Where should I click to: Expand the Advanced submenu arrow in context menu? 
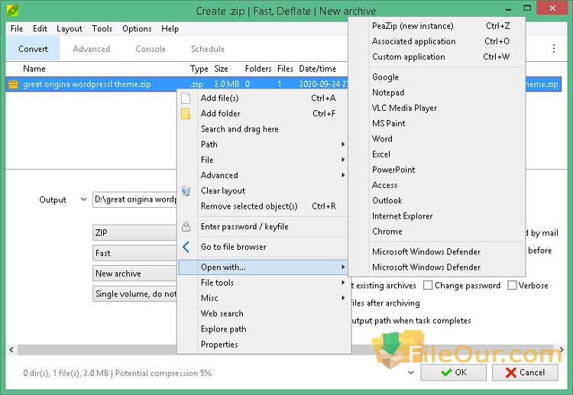pos(343,175)
